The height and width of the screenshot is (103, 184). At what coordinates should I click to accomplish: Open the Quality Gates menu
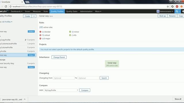tap(72, 11)
